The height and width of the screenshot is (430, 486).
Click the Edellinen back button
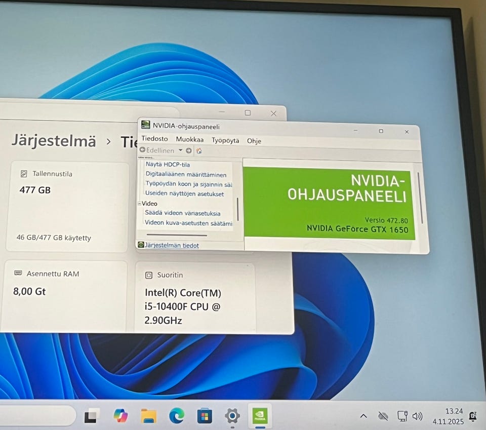pyautogui.click(x=157, y=150)
